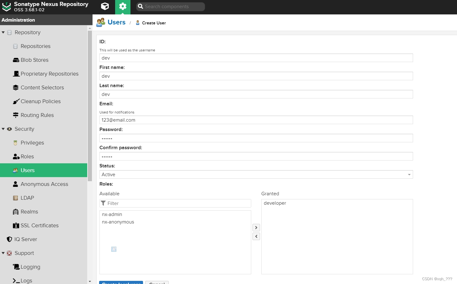Click the sidebar scroll up arrow
The width and height of the screenshot is (457, 284).
pyautogui.click(x=90, y=28)
